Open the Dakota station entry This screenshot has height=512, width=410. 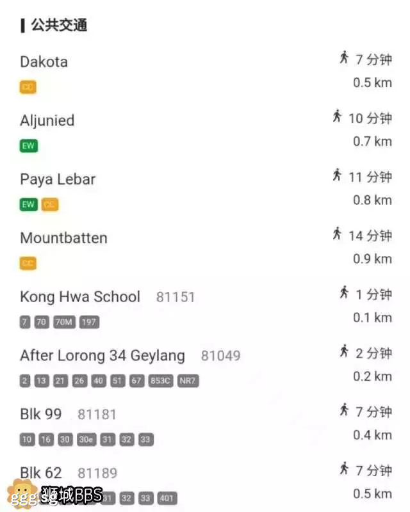tap(44, 62)
